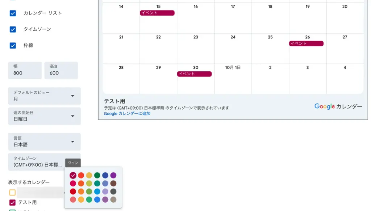Pick the light lavender color swatch
The width and height of the screenshot is (371, 211).
tap(105, 191)
